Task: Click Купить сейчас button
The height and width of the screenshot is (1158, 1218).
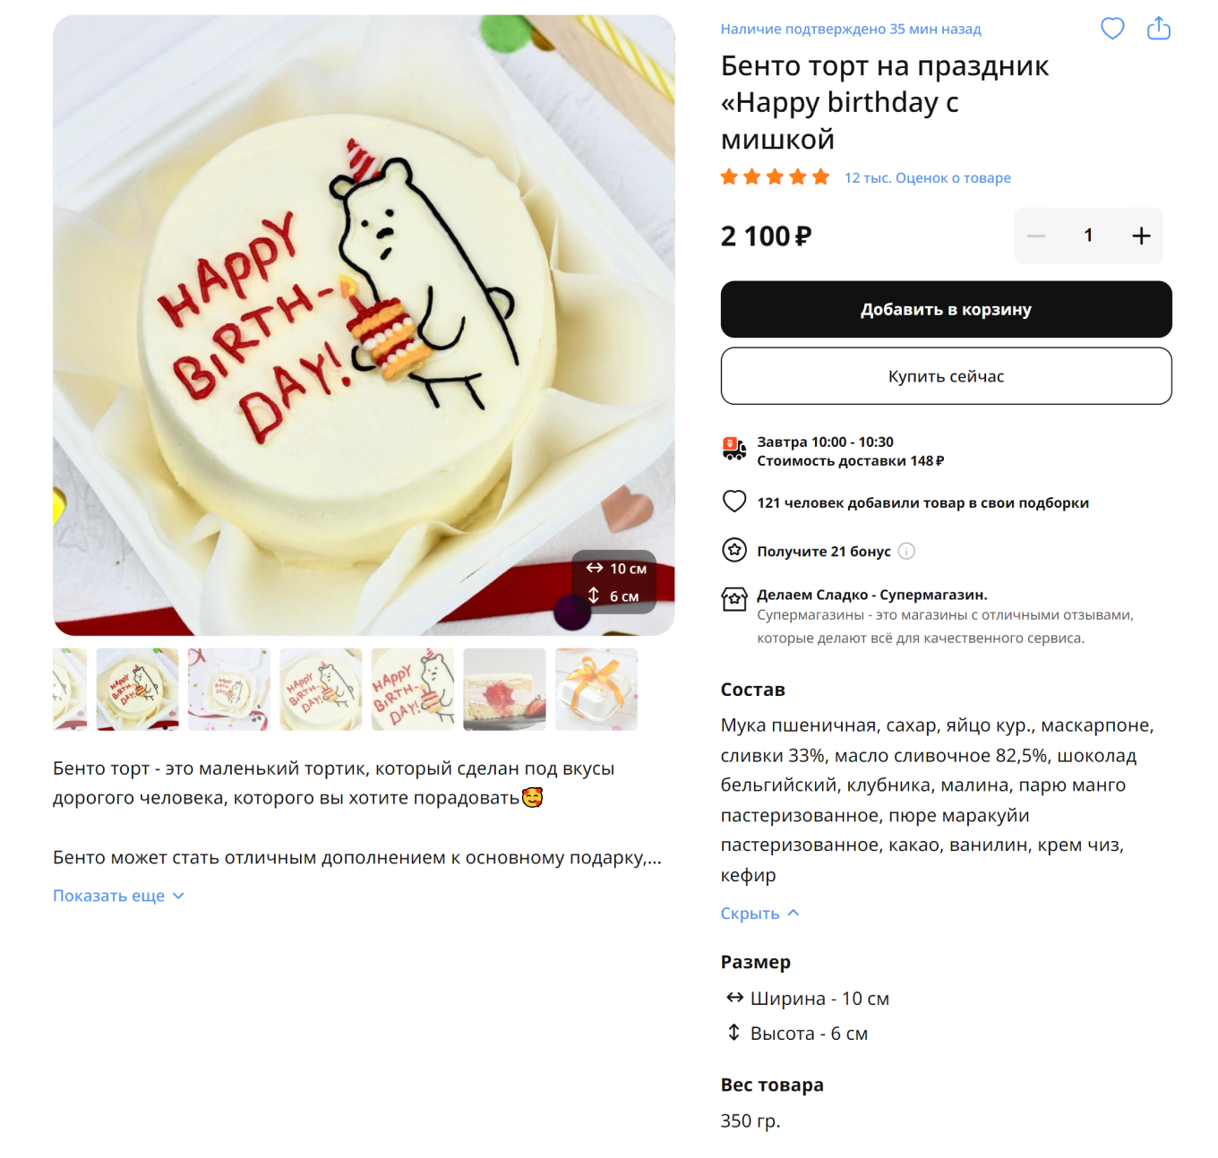Action: tap(946, 376)
